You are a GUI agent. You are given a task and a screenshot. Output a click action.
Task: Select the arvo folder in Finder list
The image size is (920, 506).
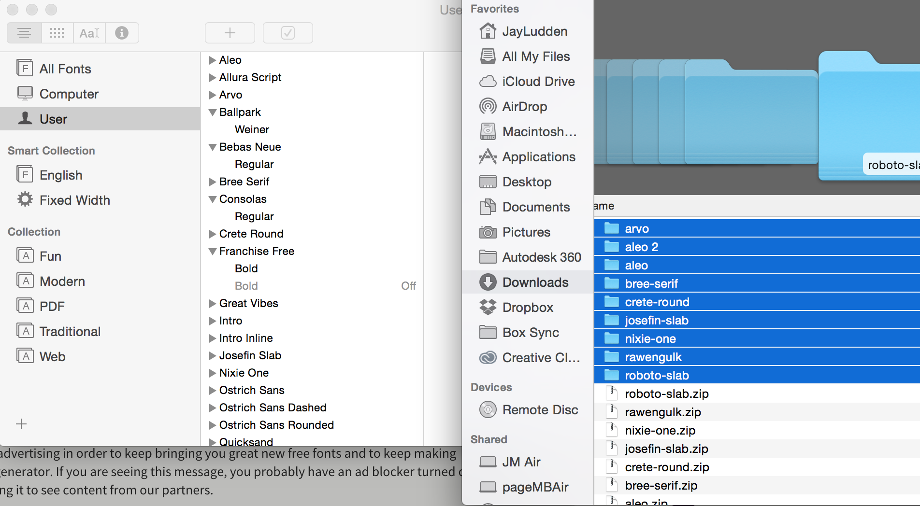[x=757, y=228]
